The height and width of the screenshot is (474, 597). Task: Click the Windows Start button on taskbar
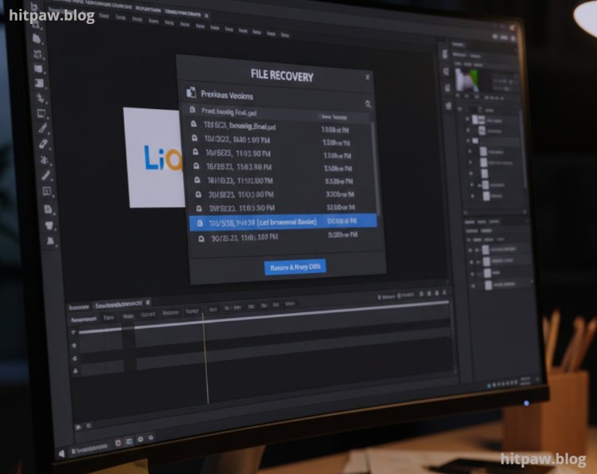point(60,453)
